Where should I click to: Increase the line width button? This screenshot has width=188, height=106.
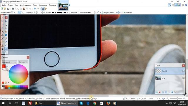point(44,12)
